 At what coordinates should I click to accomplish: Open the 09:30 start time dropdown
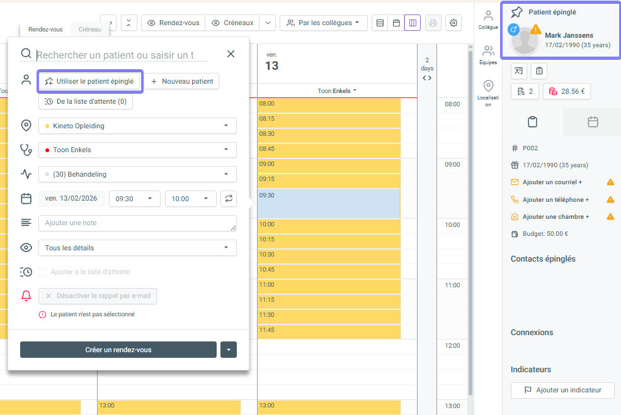click(134, 199)
